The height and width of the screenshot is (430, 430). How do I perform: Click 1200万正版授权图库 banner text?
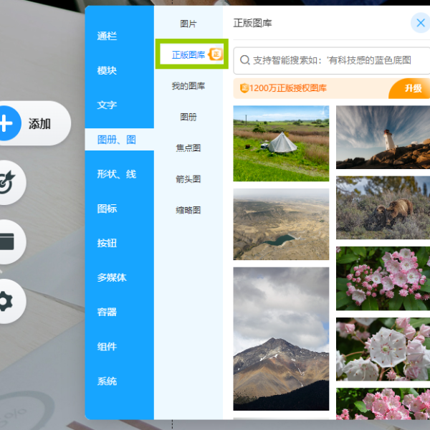coord(287,88)
